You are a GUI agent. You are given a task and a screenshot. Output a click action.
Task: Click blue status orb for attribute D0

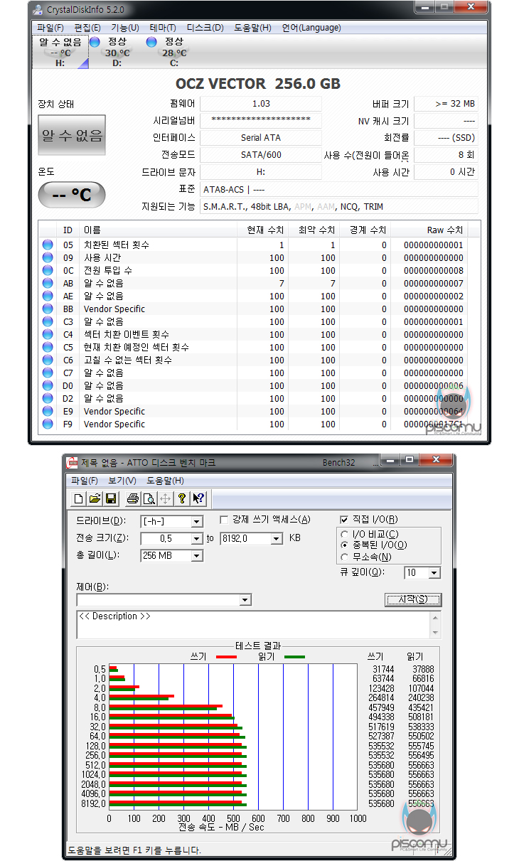tap(48, 385)
